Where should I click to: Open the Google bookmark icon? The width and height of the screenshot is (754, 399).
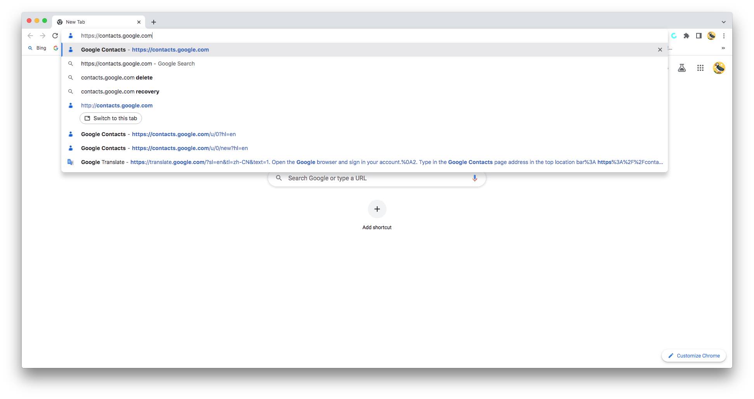56,48
